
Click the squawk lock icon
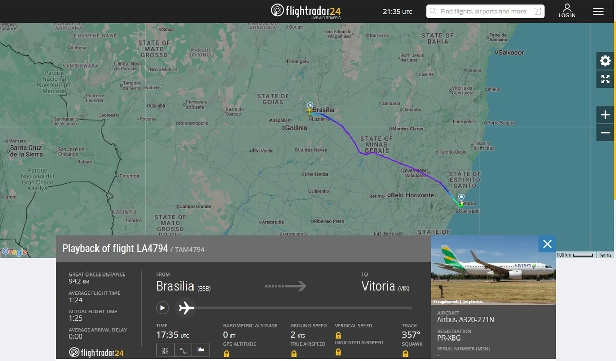[406, 353]
